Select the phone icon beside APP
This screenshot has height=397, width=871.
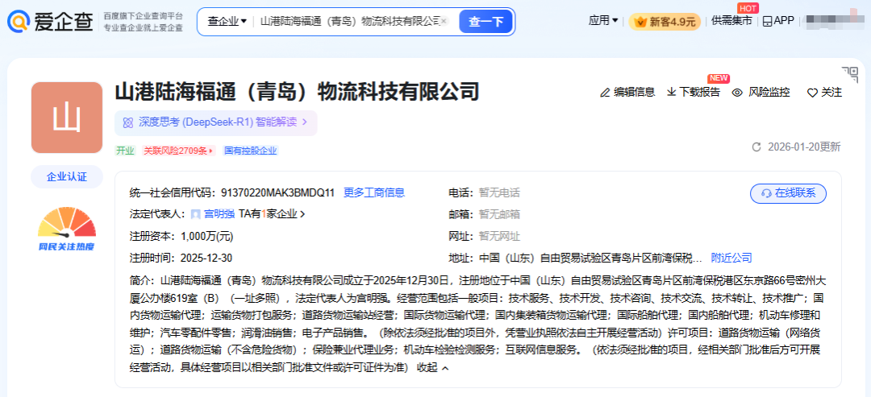click(x=767, y=21)
